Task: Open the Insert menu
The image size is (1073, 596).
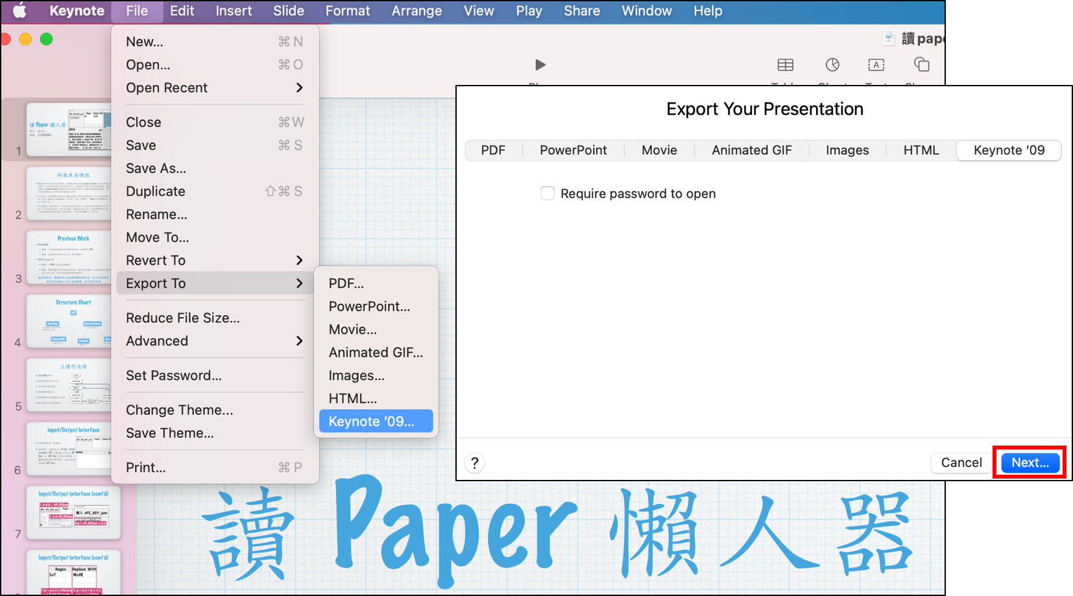Action: coord(234,11)
